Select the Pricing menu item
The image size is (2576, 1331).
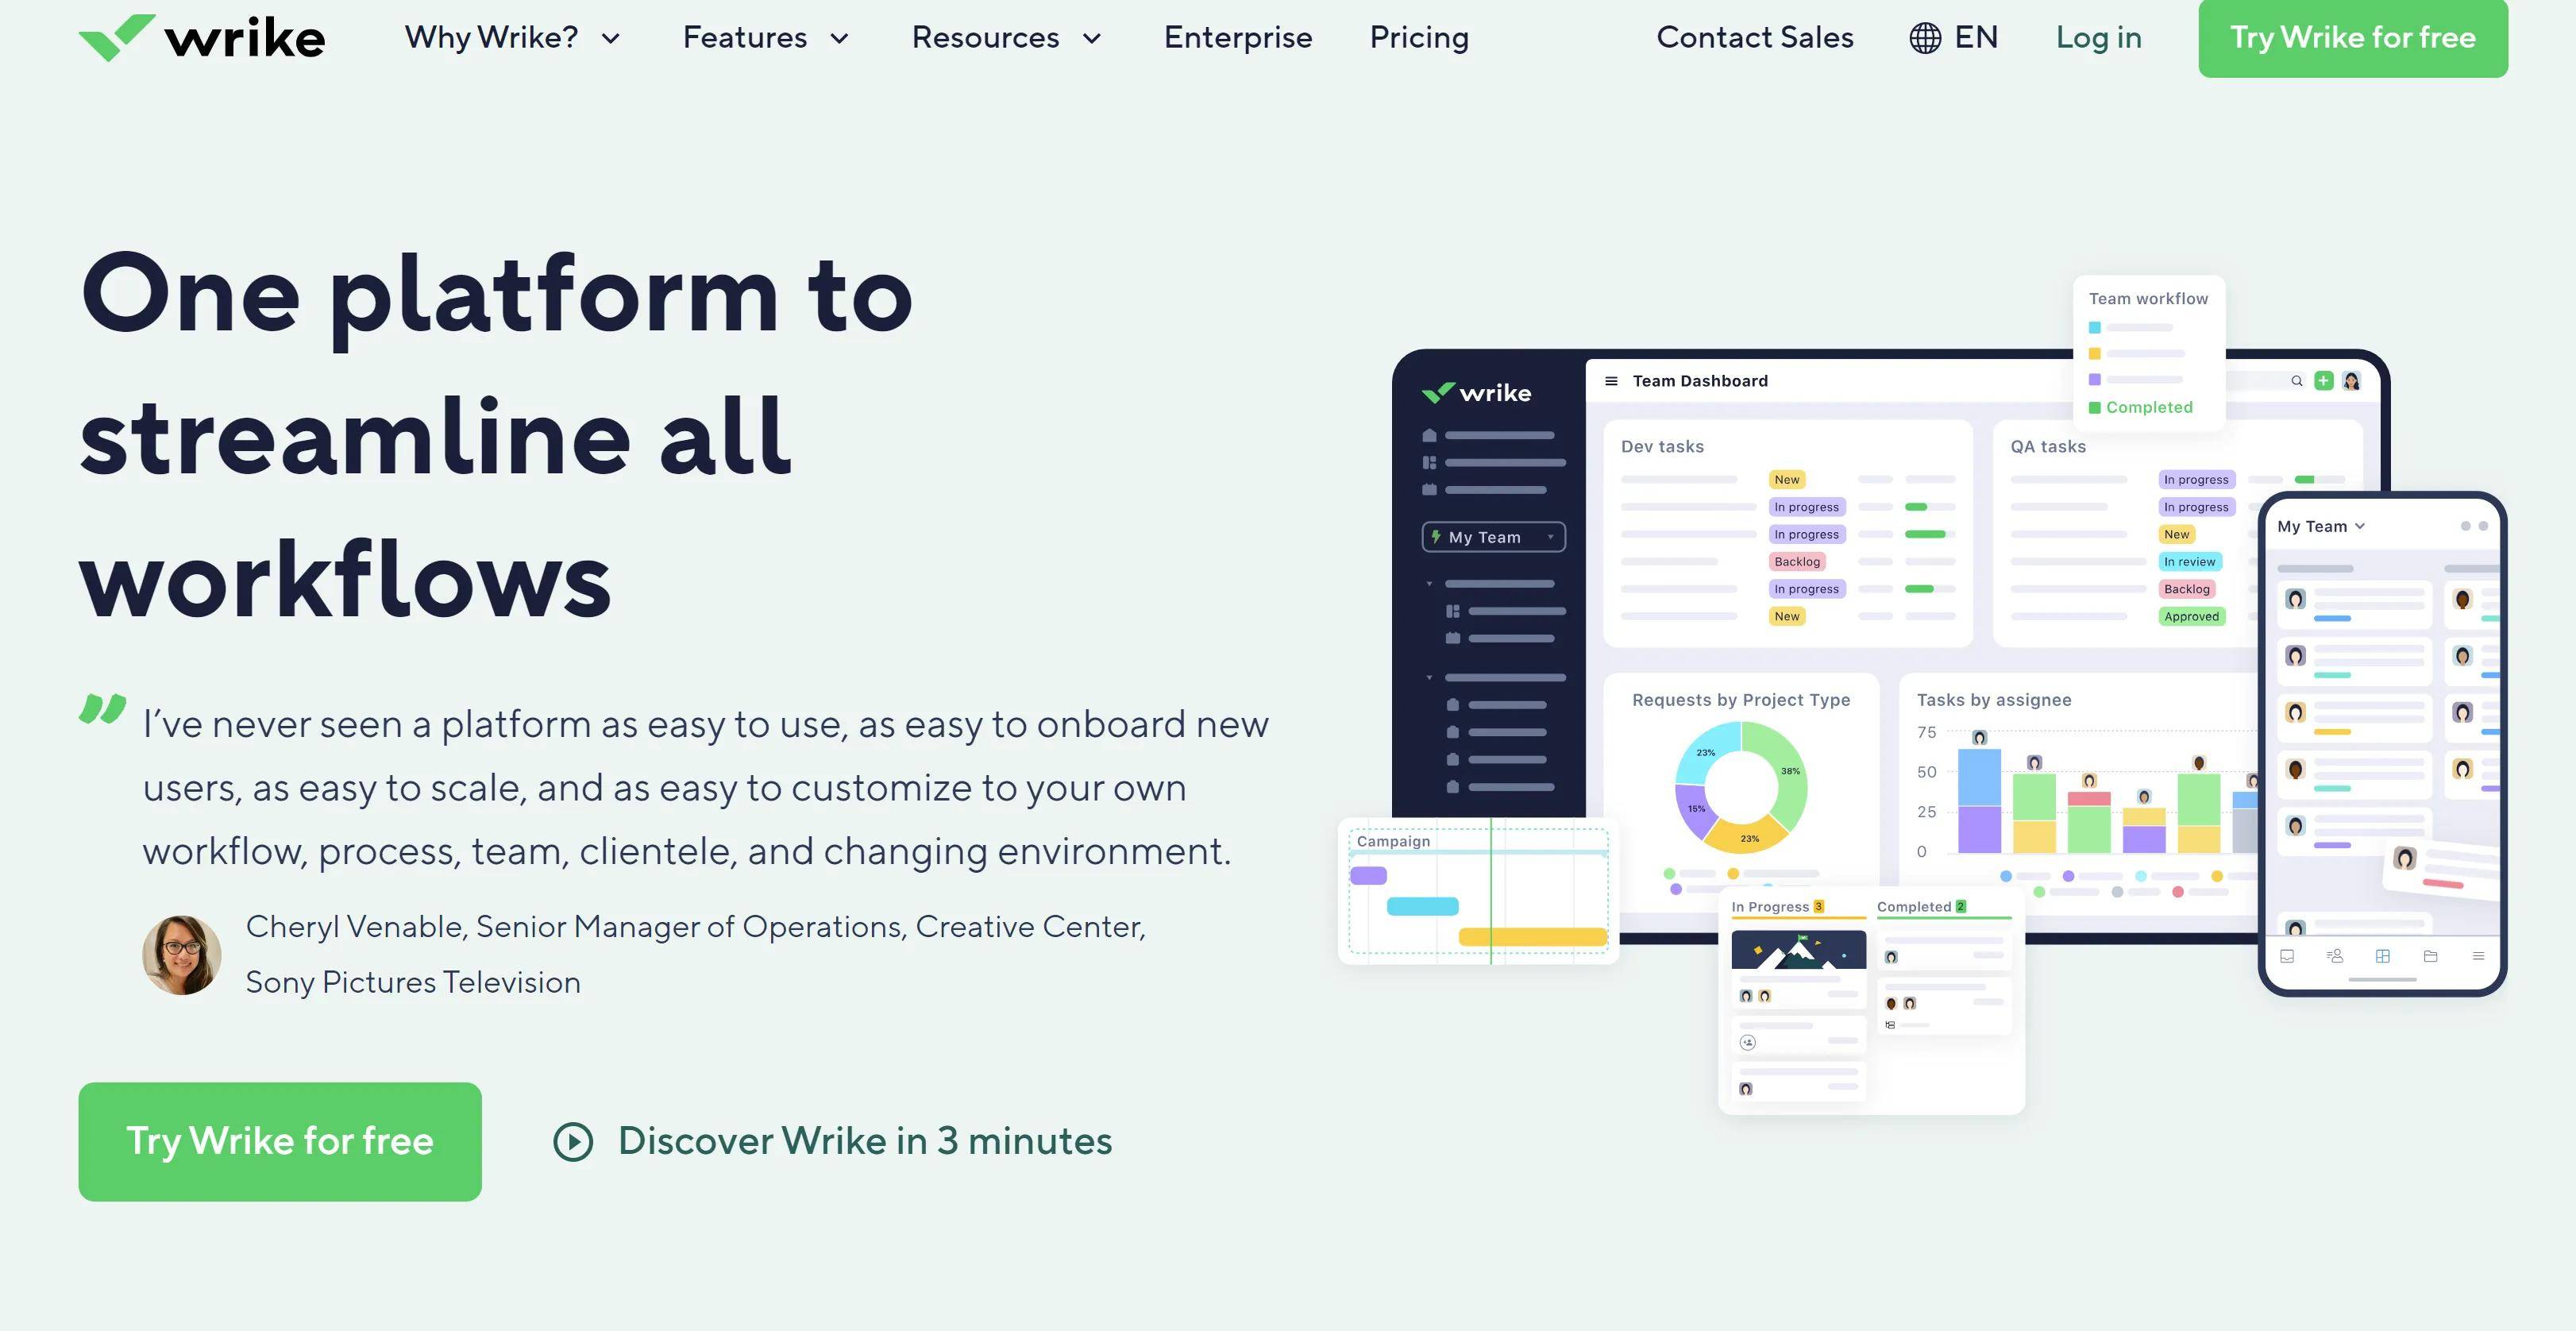pos(1419,37)
